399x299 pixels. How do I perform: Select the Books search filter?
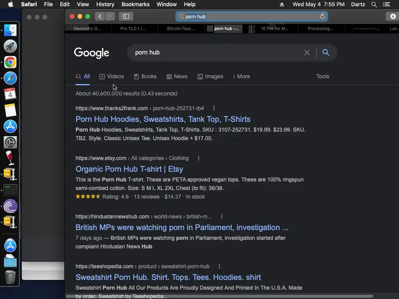pyautogui.click(x=145, y=77)
